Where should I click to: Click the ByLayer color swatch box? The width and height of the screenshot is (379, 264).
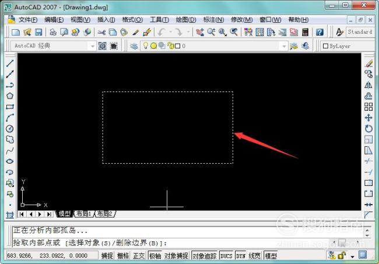coord(325,46)
